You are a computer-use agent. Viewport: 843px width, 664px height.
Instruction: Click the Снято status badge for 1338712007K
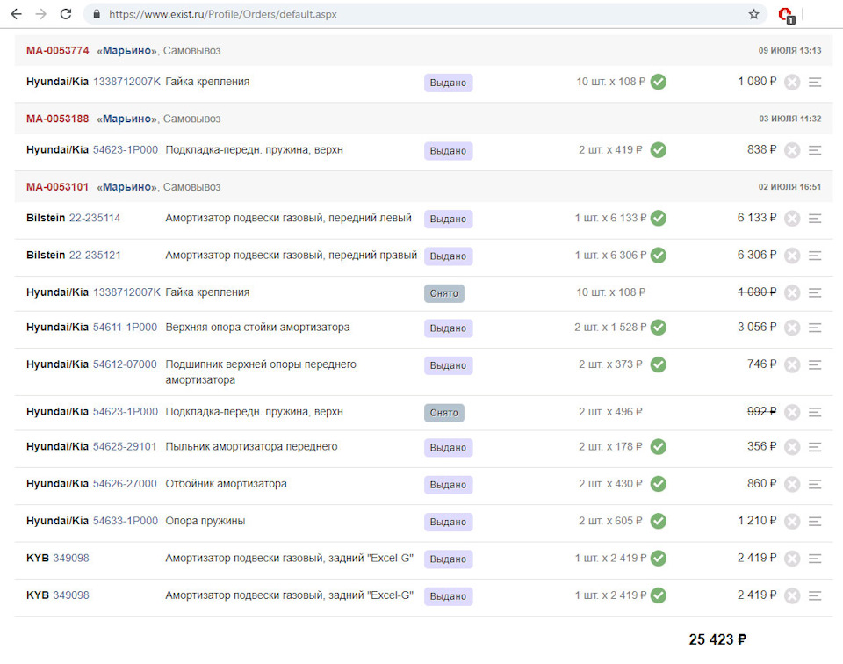coord(443,293)
